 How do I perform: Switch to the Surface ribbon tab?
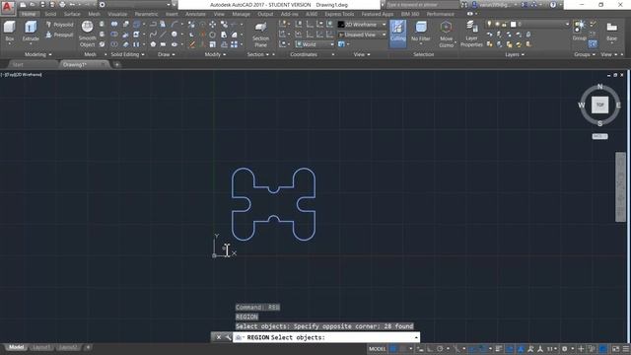pos(72,14)
